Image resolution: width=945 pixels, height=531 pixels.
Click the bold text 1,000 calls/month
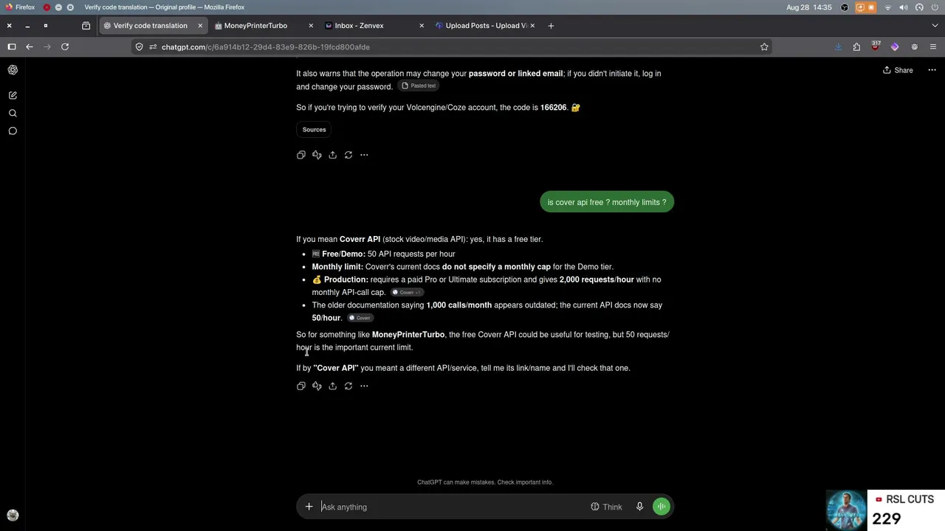click(458, 305)
